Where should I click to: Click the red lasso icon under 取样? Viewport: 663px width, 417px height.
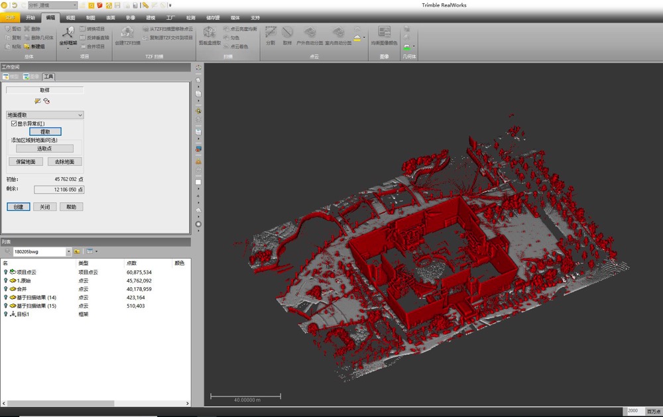[46, 101]
